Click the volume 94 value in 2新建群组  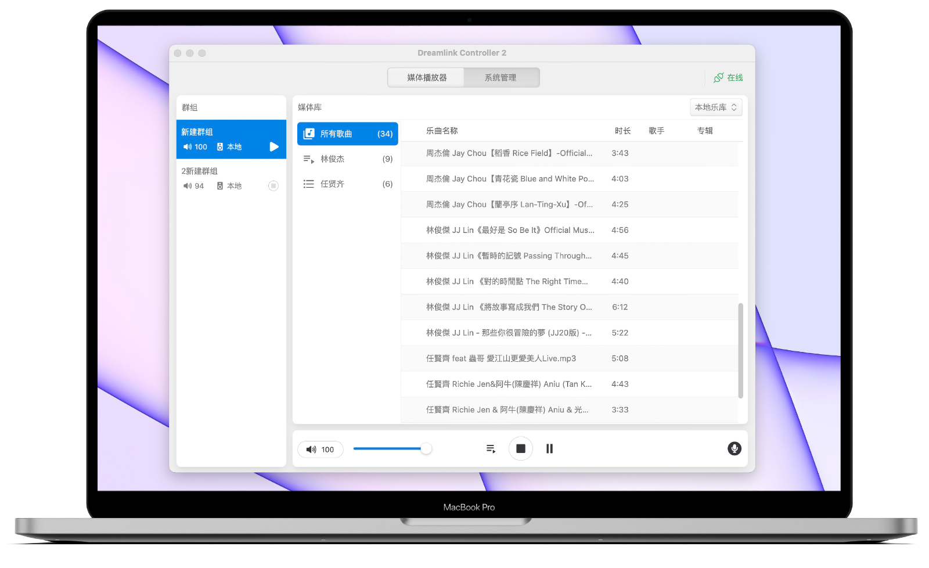coord(199,186)
